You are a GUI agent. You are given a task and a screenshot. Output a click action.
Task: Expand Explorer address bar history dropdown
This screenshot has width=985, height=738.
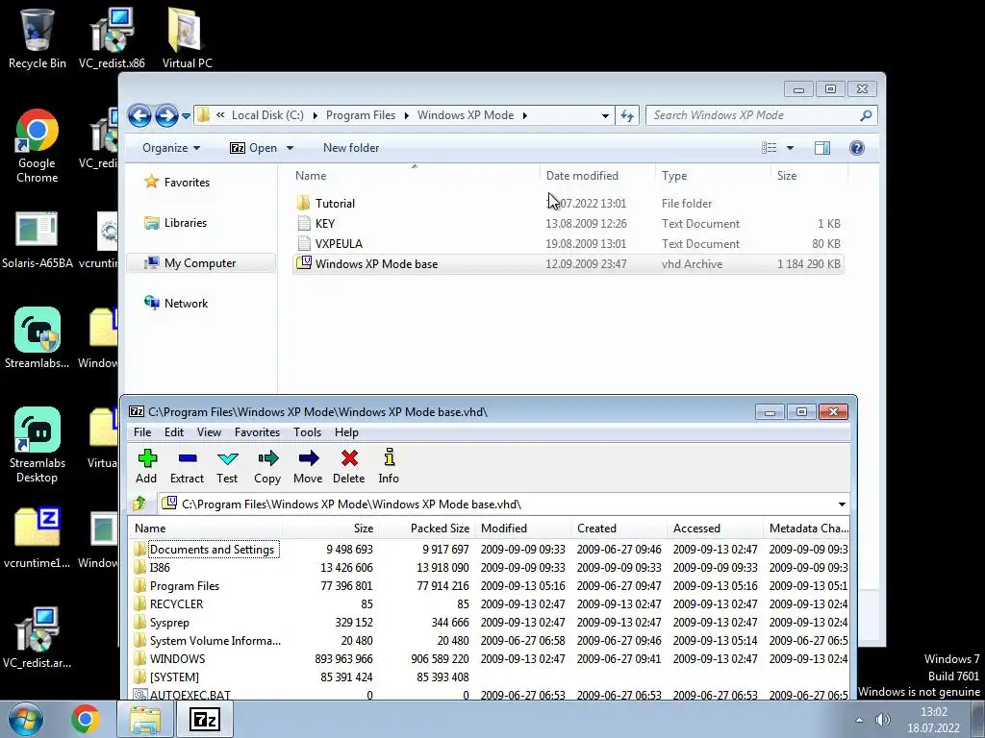605,115
